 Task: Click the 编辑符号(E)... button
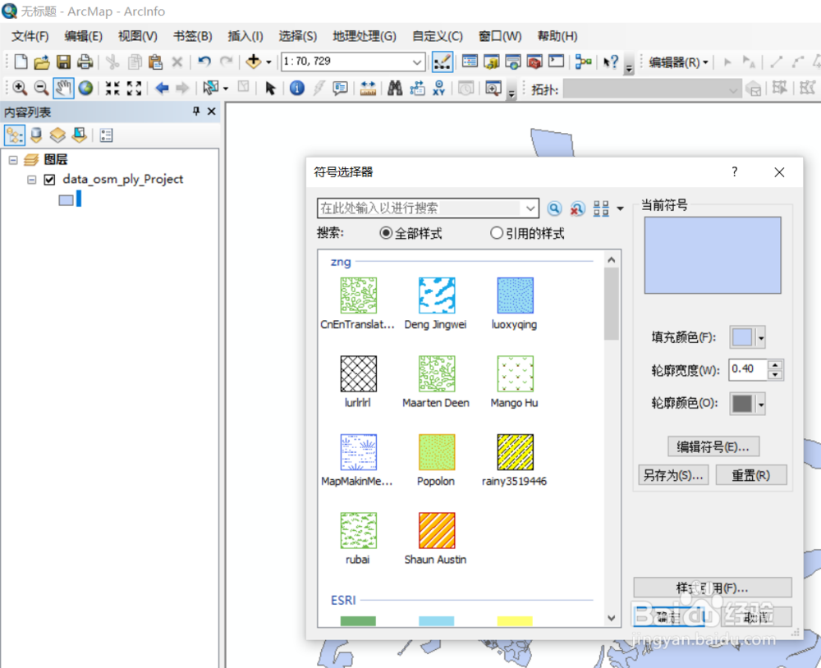click(713, 446)
